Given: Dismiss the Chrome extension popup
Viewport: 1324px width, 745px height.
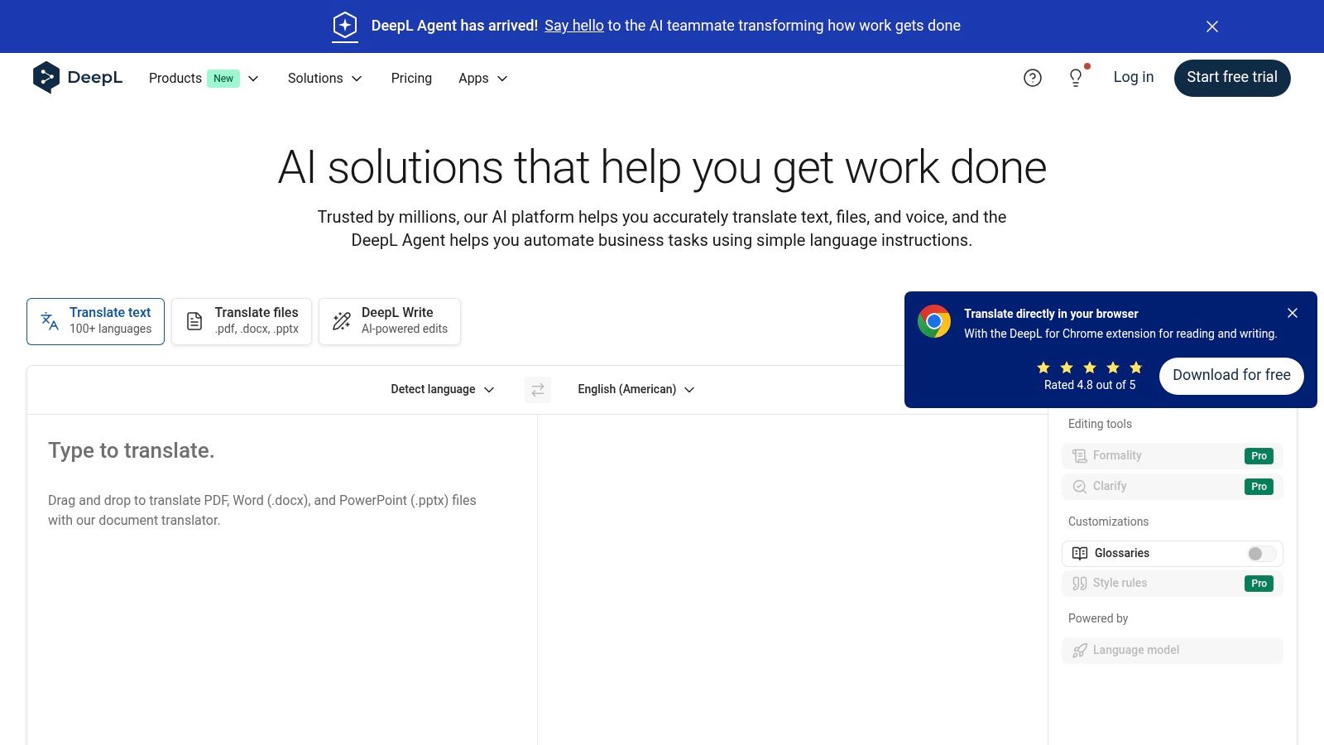Looking at the screenshot, I should click(x=1293, y=313).
